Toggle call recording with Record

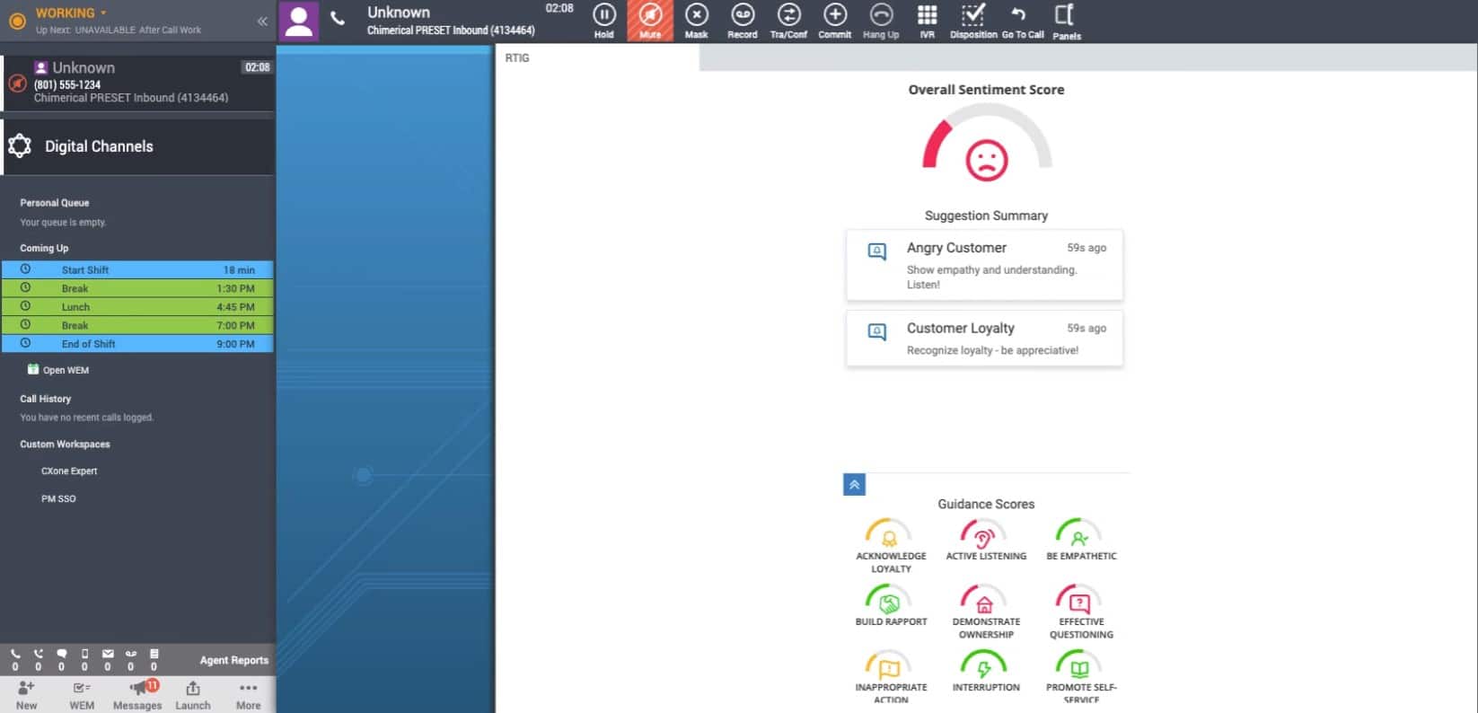pos(742,20)
